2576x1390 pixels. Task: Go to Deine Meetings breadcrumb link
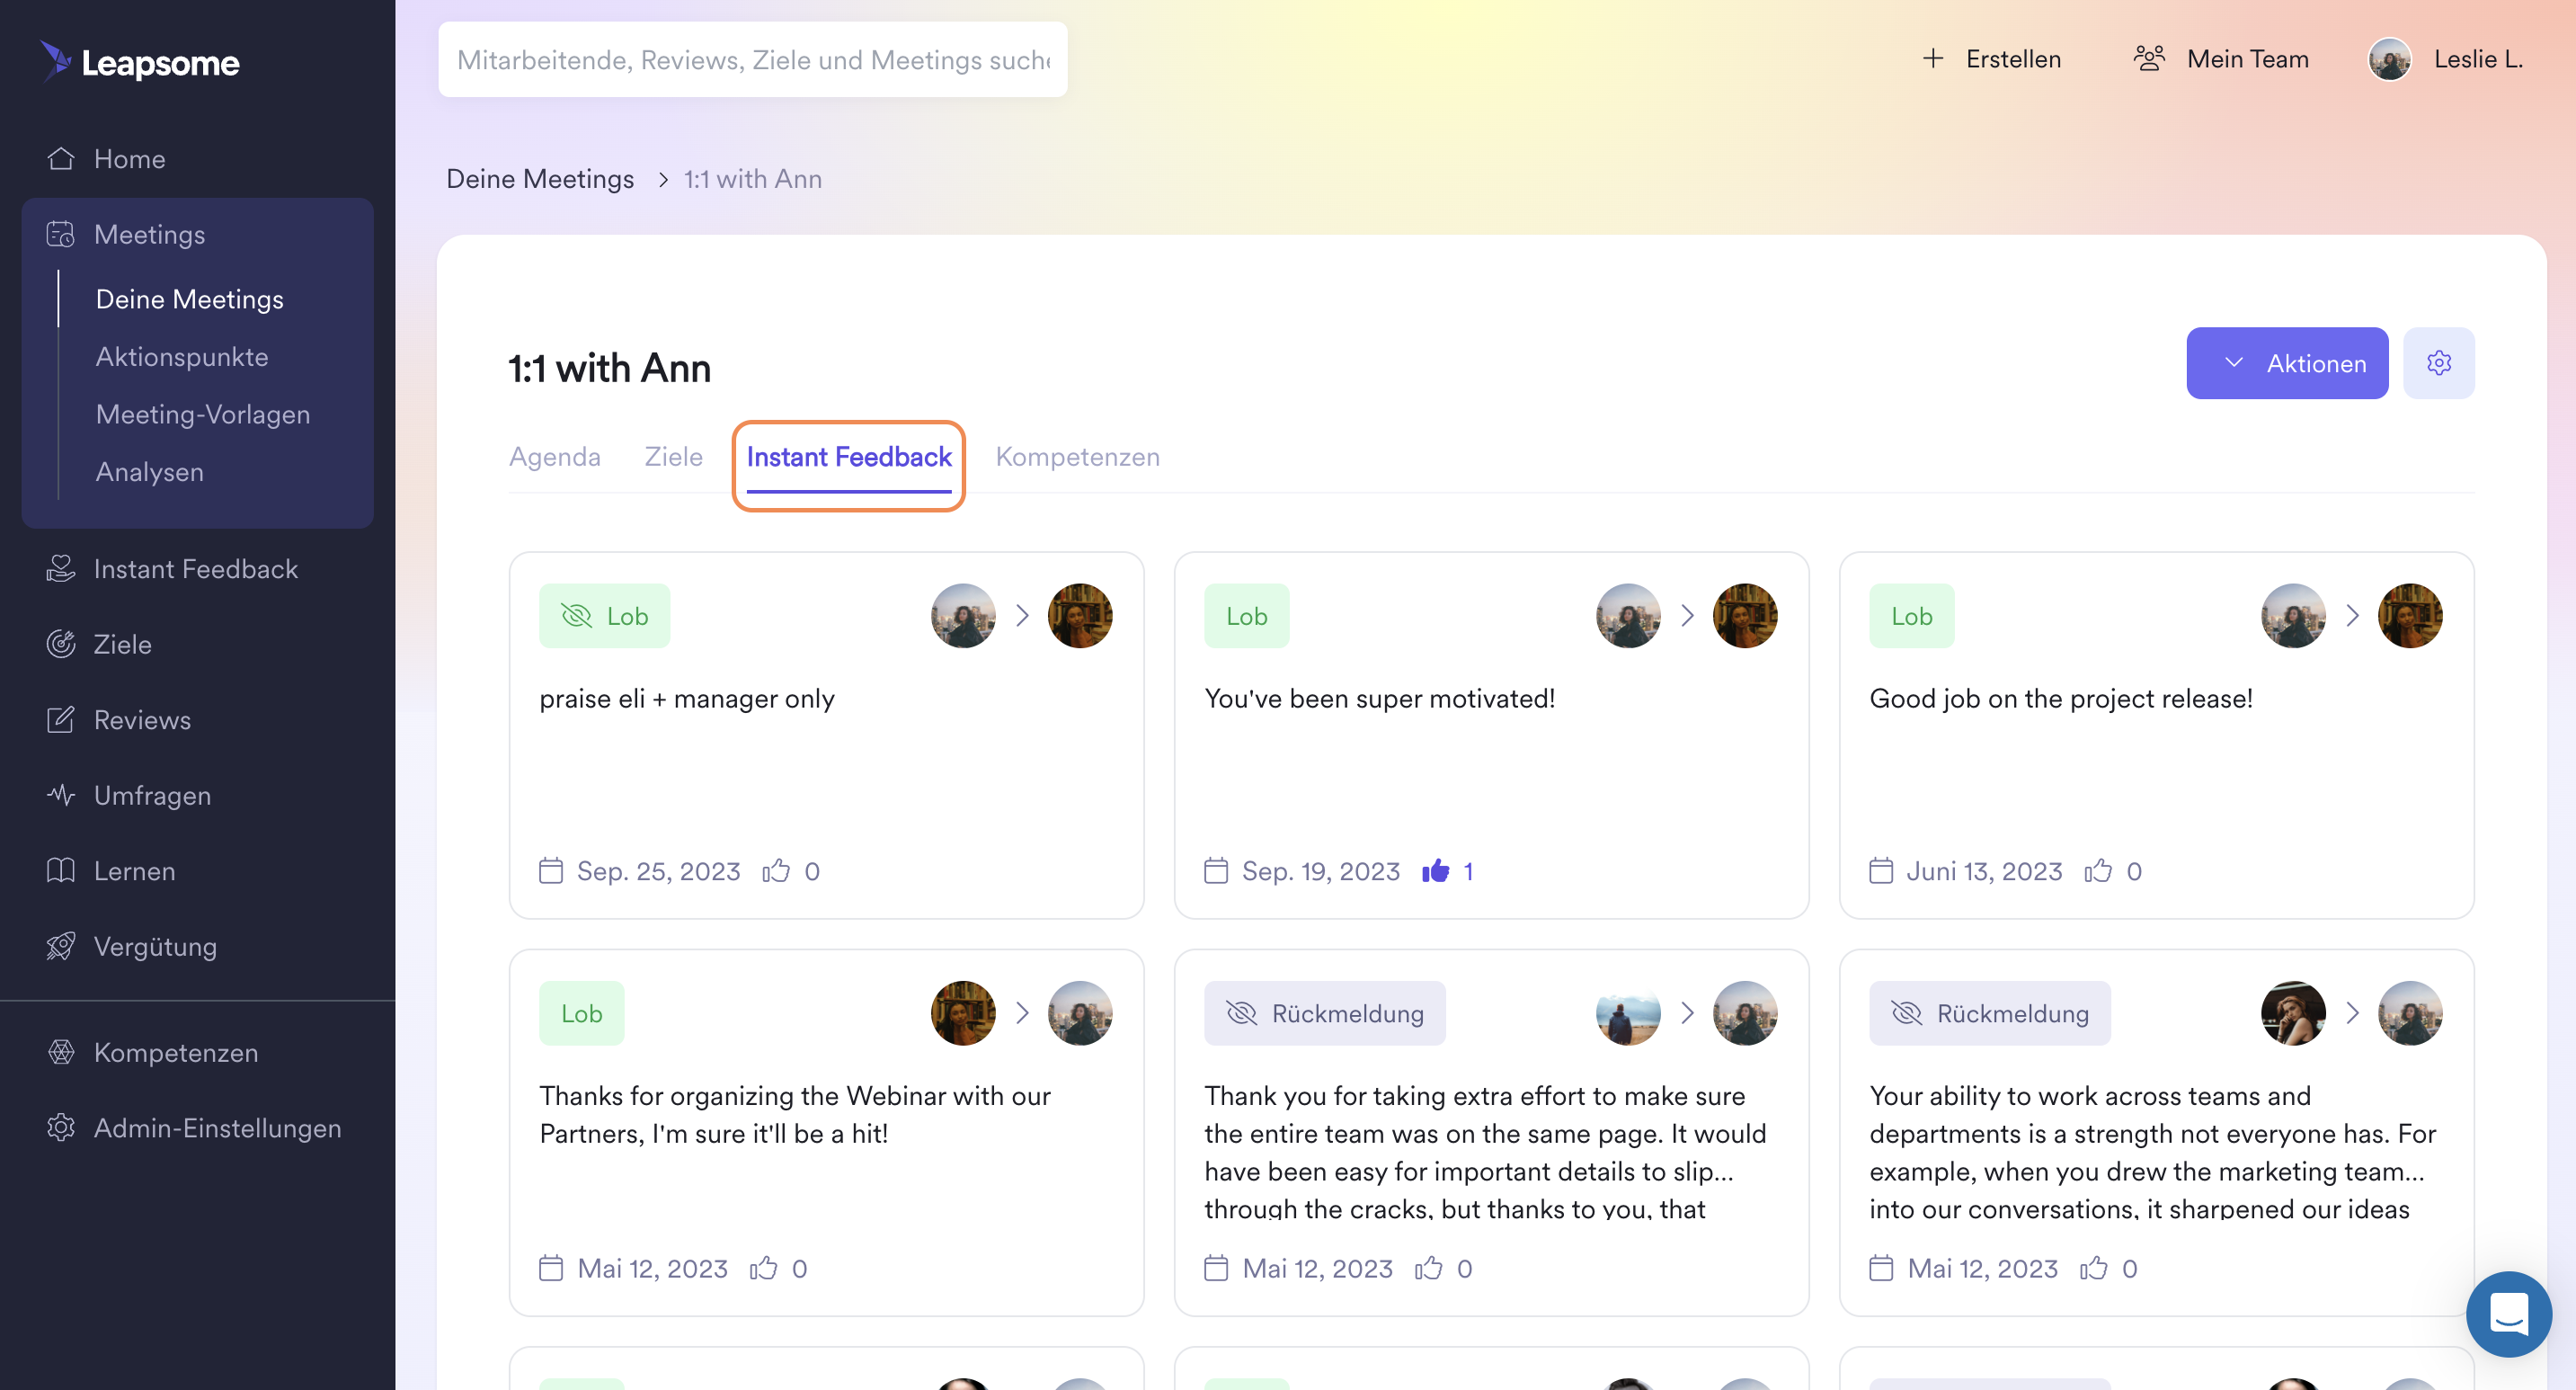click(x=540, y=179)
